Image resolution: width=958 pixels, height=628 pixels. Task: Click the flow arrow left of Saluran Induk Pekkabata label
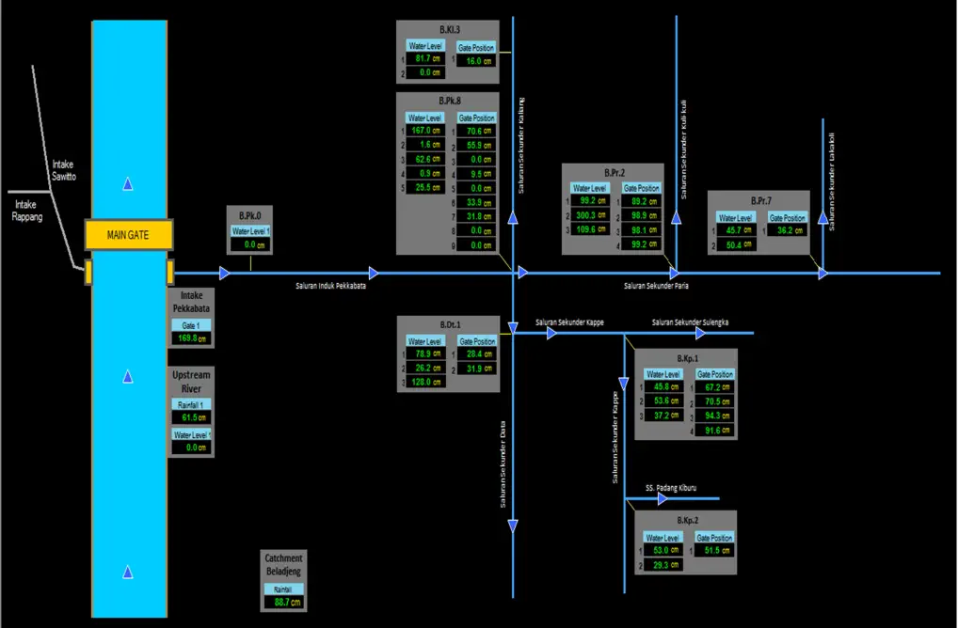click(225, 274)
